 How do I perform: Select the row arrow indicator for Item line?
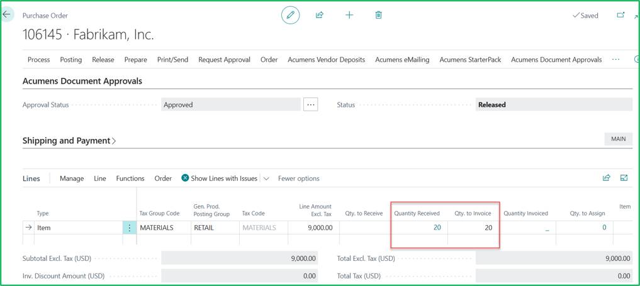click(28, 228)
